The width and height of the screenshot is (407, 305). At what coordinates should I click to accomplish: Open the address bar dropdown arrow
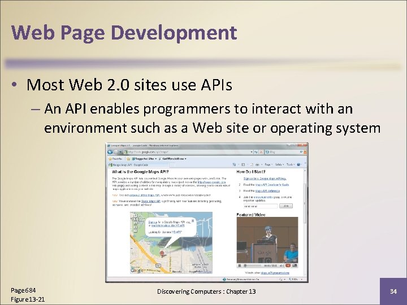point(252,152)
